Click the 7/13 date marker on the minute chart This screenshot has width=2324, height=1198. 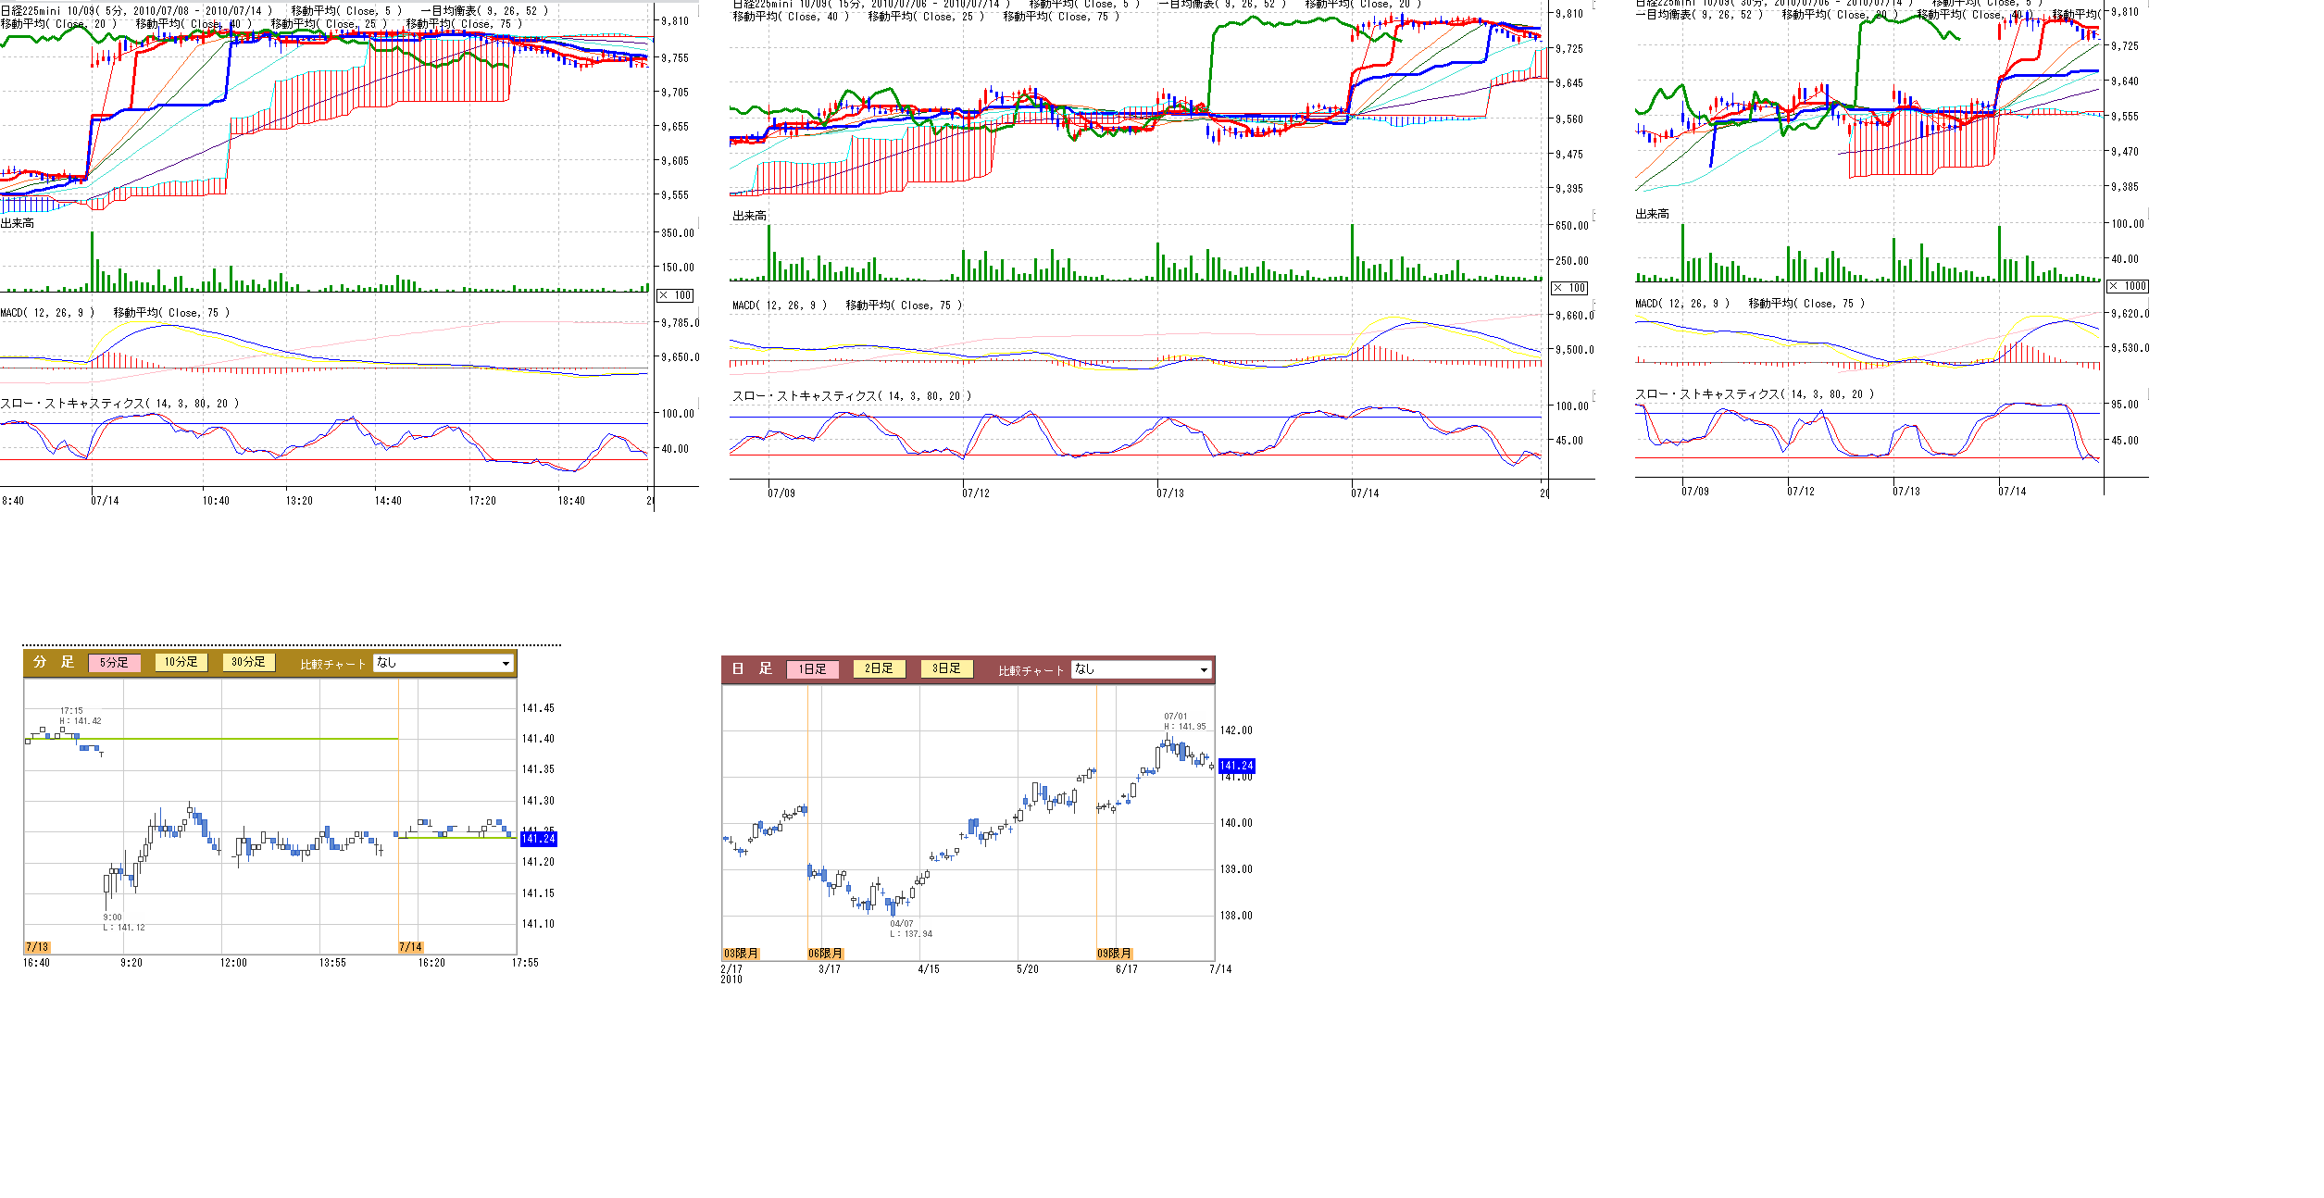(37, 947)
